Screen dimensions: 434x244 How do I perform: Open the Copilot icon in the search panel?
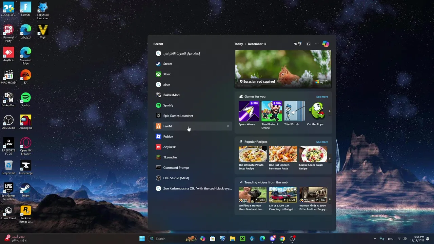click(325, 44)
